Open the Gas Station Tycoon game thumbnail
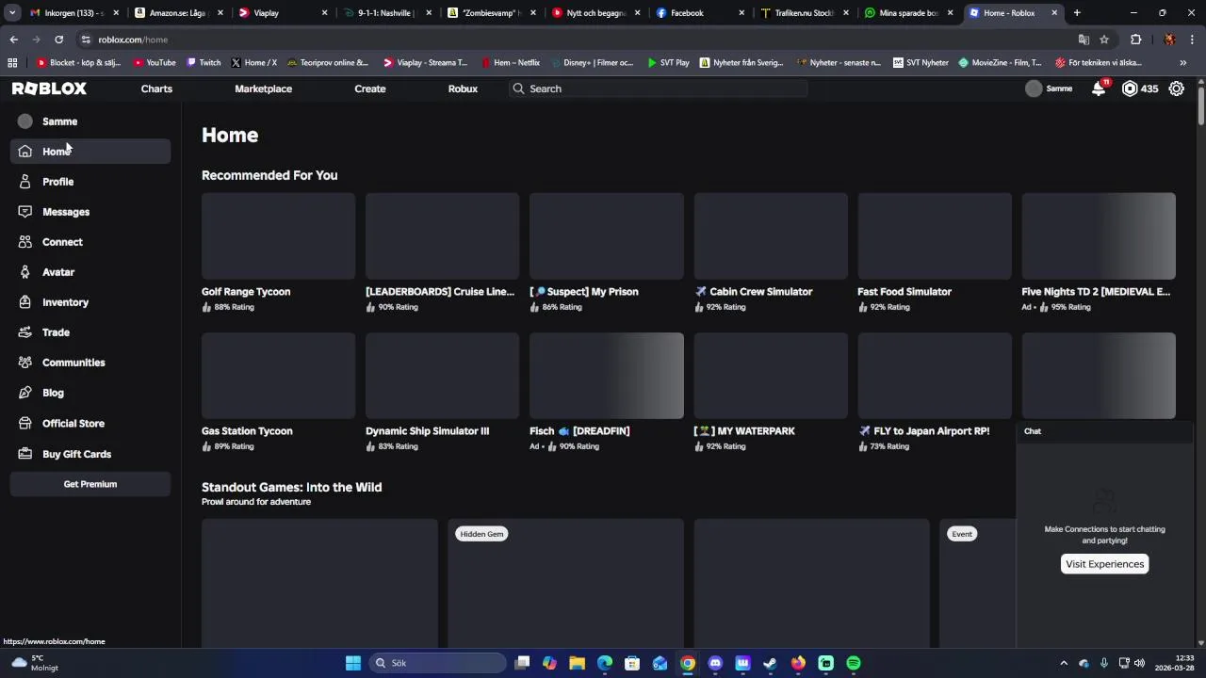The height and width of the screenshot is (678, 1206). coord(278,375)
